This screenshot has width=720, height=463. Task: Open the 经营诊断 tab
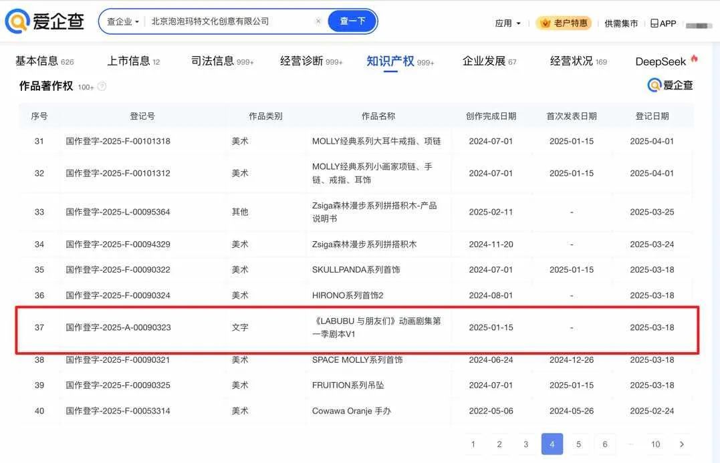[312, 61]
